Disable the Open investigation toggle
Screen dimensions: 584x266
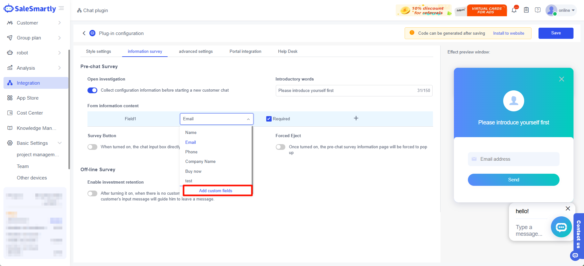point(93,90)
